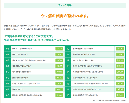
Task: Click question text 食事がすすまず味がないですか
Action: click(84, 54)
